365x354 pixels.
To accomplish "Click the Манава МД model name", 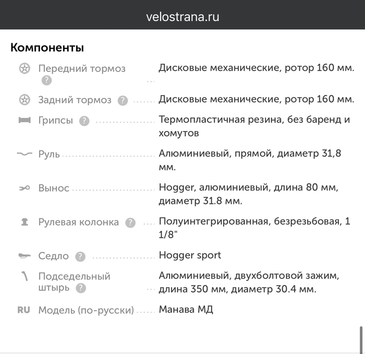I will [x=186, y=309].
